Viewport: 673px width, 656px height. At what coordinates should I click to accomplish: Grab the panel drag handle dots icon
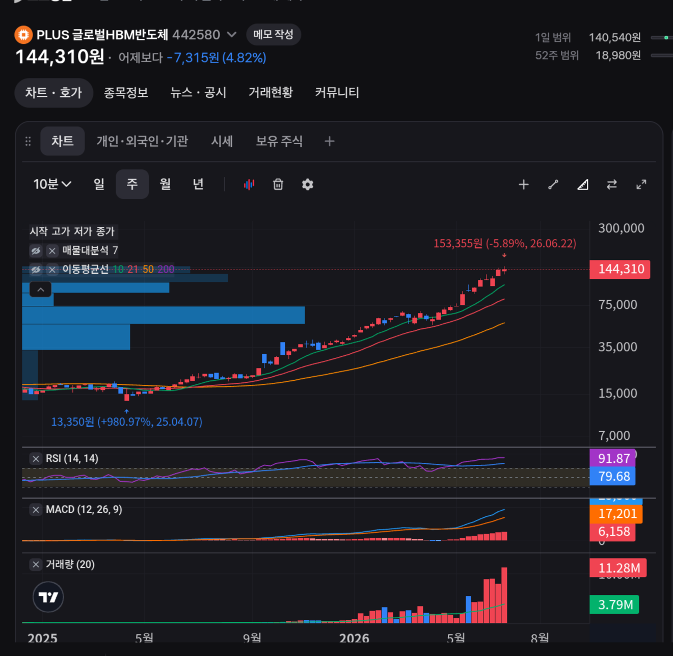click(x=28, y=141)
